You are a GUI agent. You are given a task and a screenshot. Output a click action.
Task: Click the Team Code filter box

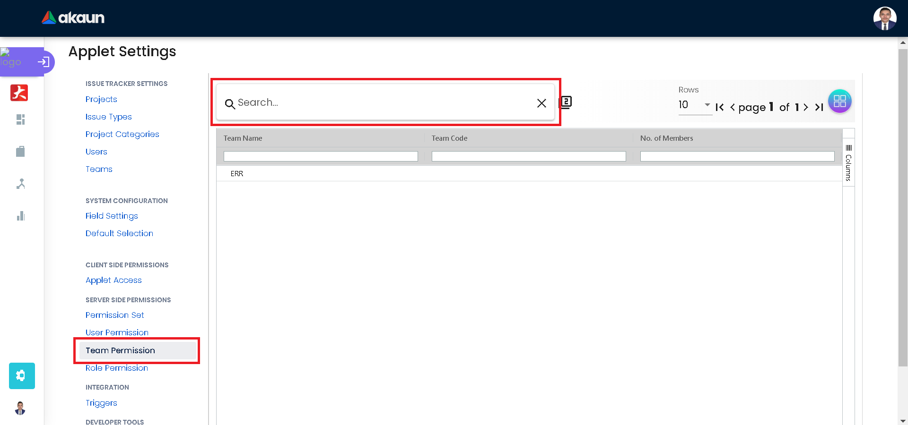[x=529, y=156]
